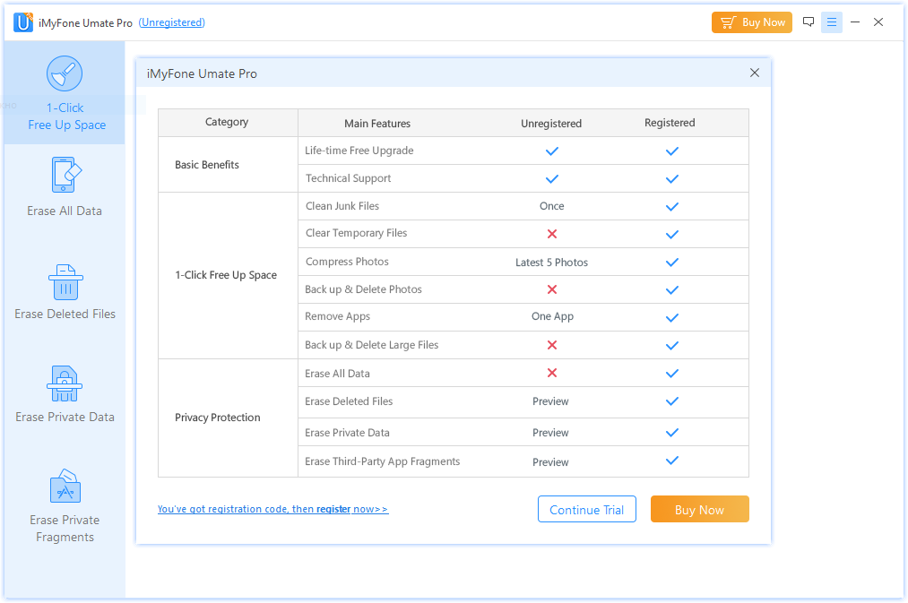
Task: Select the Erase All Data phone icon
Action: (65, 175)
